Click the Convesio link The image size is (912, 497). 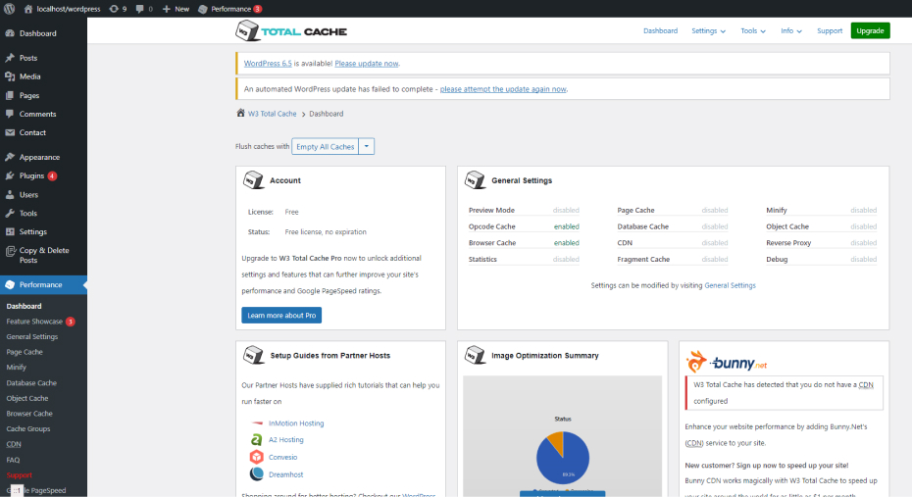point(282,457)
